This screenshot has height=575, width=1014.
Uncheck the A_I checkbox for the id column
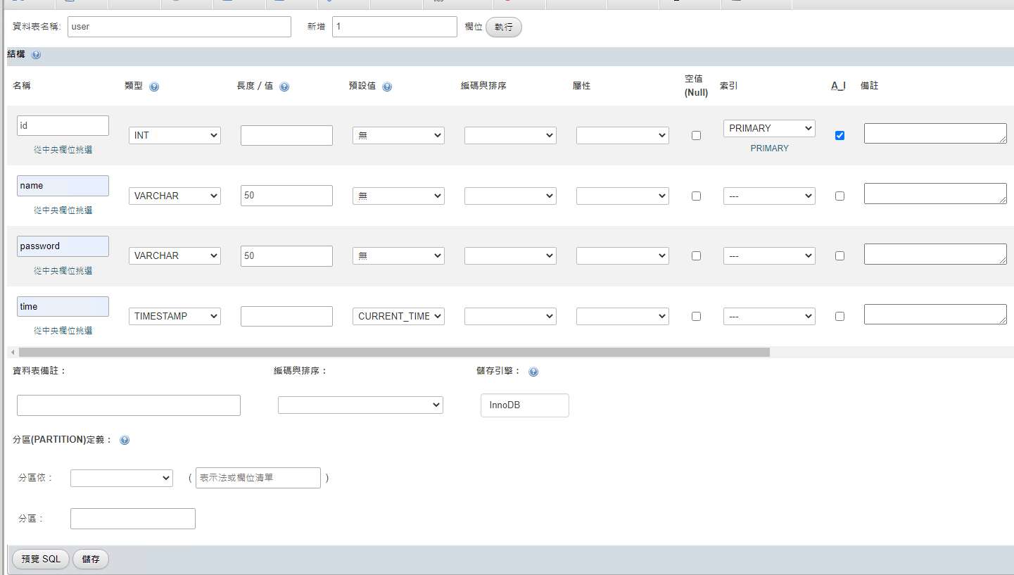pos(839,136)
